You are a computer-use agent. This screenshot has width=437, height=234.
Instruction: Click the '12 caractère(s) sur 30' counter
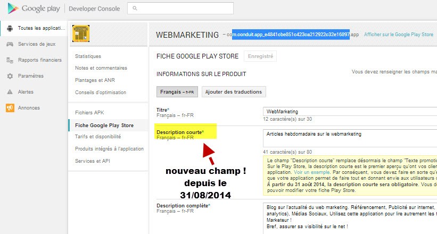click(x=287, y=119)
